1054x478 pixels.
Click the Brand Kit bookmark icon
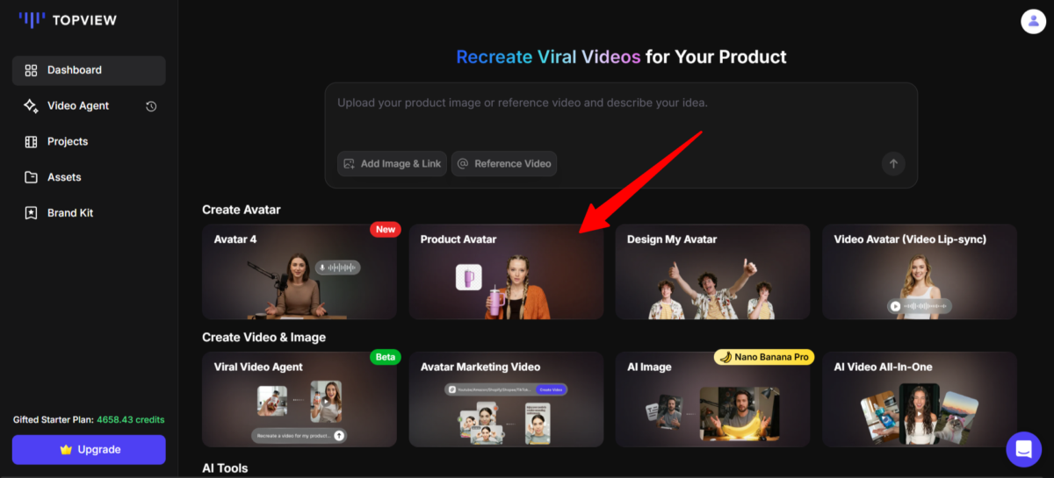[32, 213]
